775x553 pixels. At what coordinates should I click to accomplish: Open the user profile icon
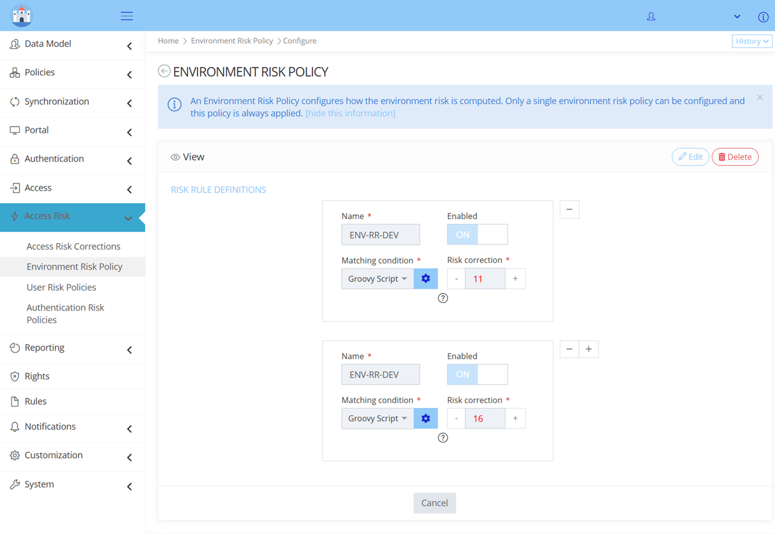[650, 17]
